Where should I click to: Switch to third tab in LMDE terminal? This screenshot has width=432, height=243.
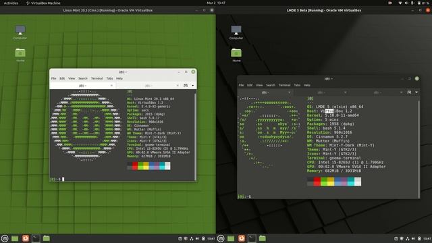click(377, 92)
